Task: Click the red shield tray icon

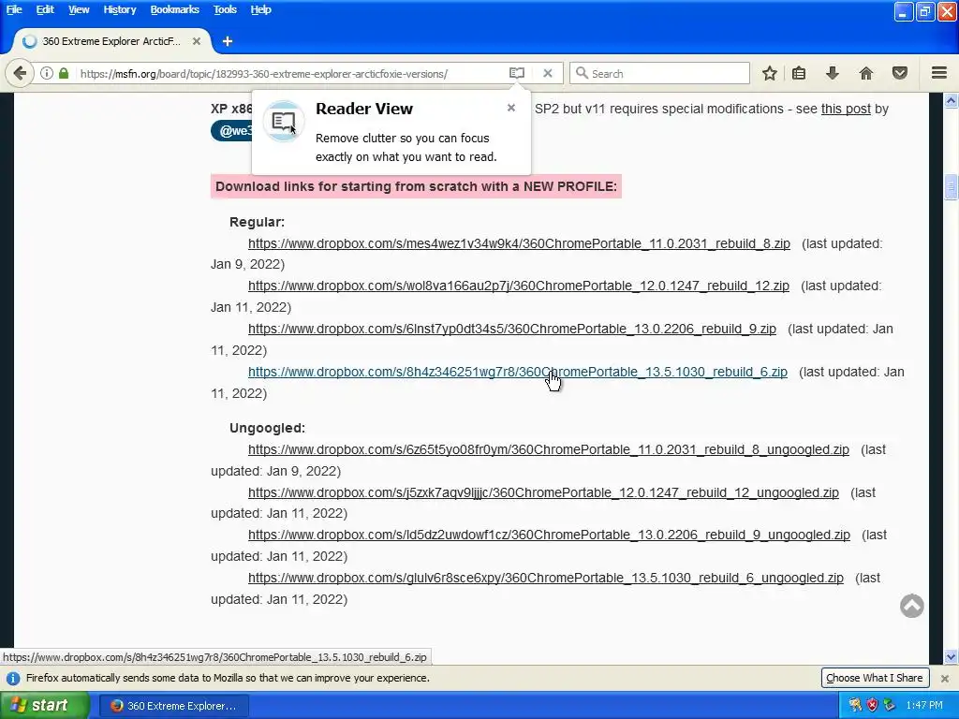Action: (x=872, y=706)
